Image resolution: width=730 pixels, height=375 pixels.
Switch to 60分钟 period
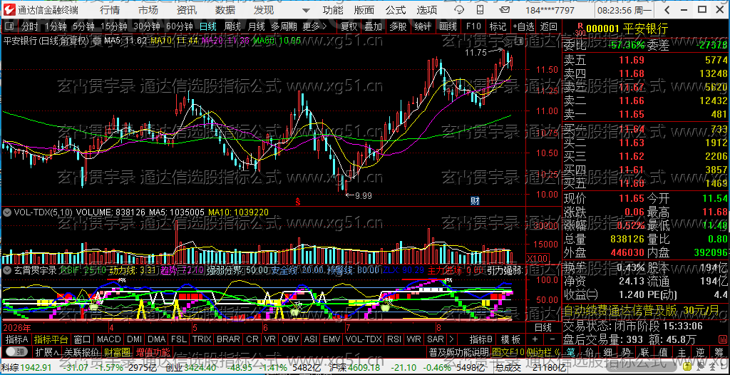(179, 26)
